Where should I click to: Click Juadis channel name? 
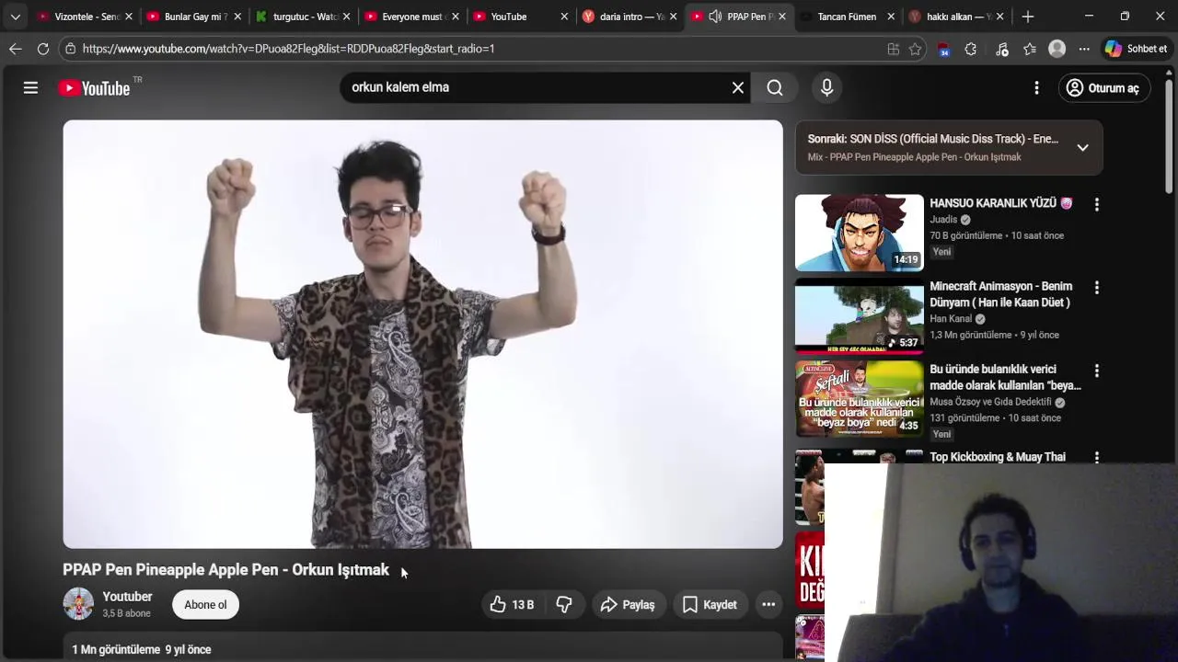click(943, 220)
